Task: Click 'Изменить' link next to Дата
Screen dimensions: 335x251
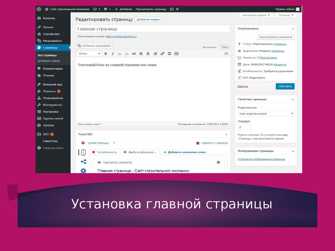Action: [280, 64]
